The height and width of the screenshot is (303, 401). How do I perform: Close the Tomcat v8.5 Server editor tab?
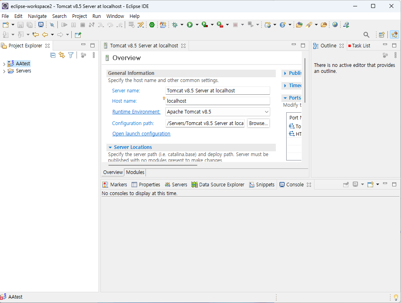coord(183,46)
